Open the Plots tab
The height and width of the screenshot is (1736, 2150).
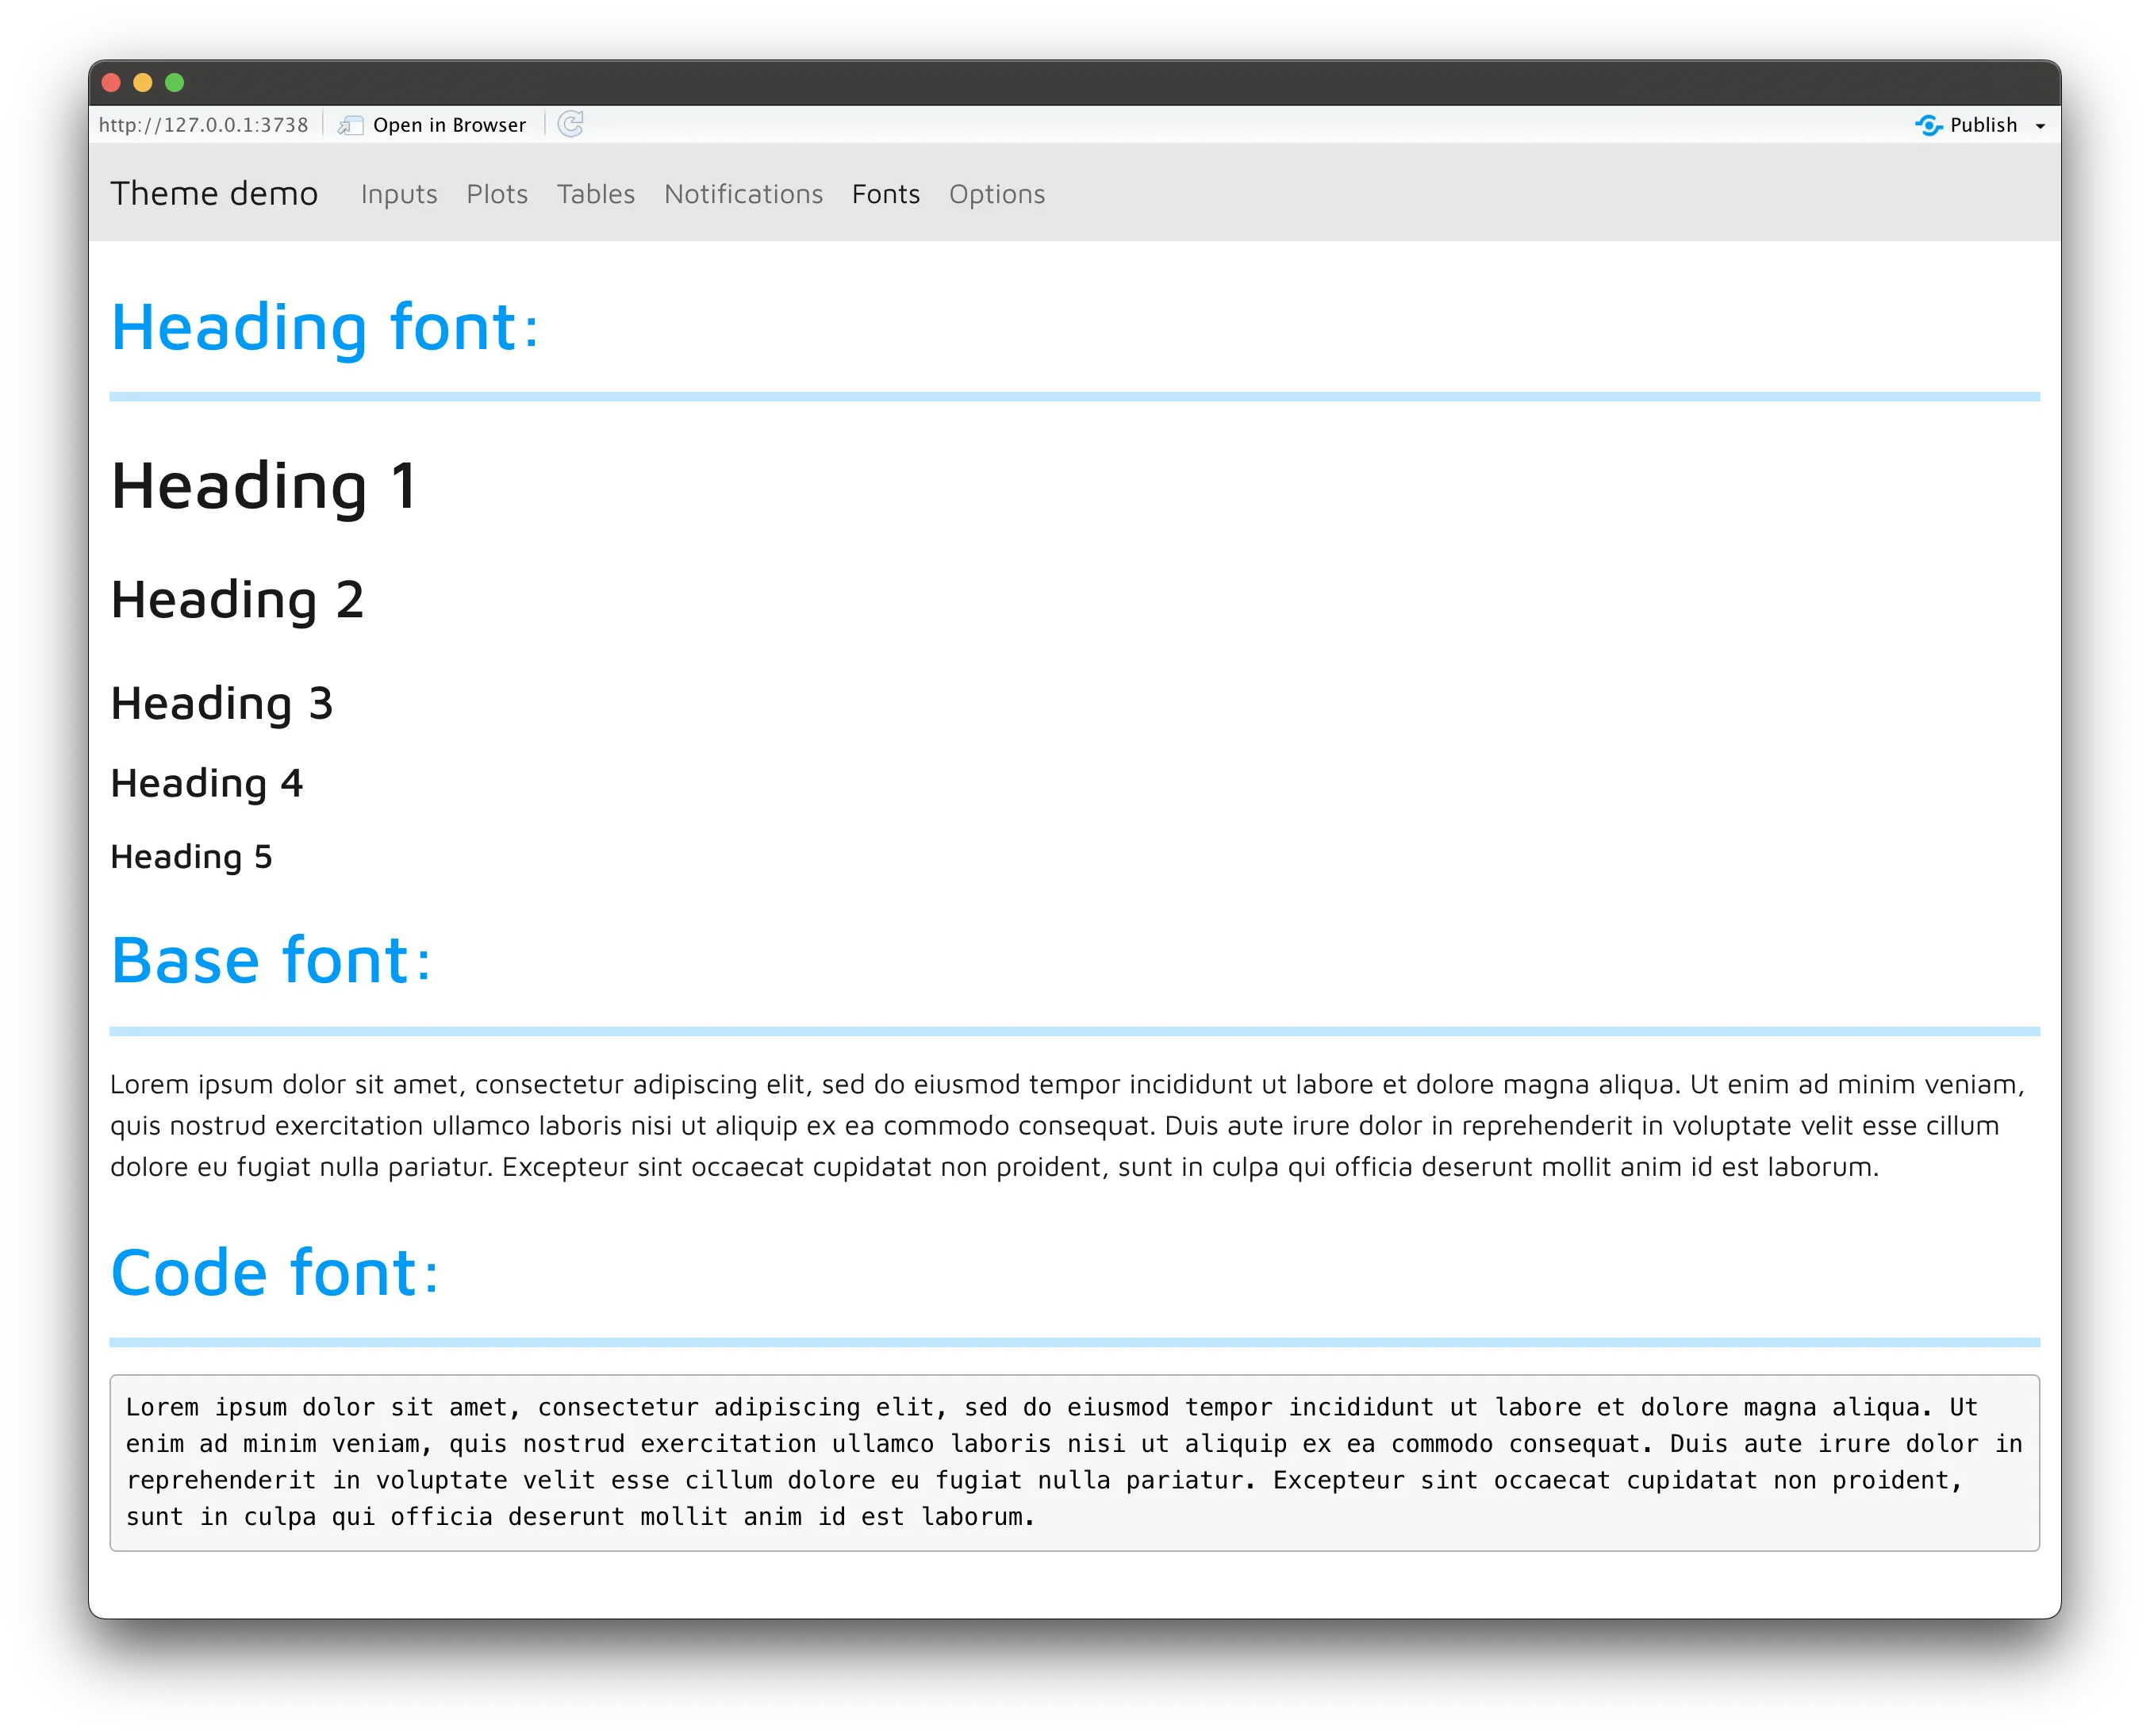click(x=497, y=194)
